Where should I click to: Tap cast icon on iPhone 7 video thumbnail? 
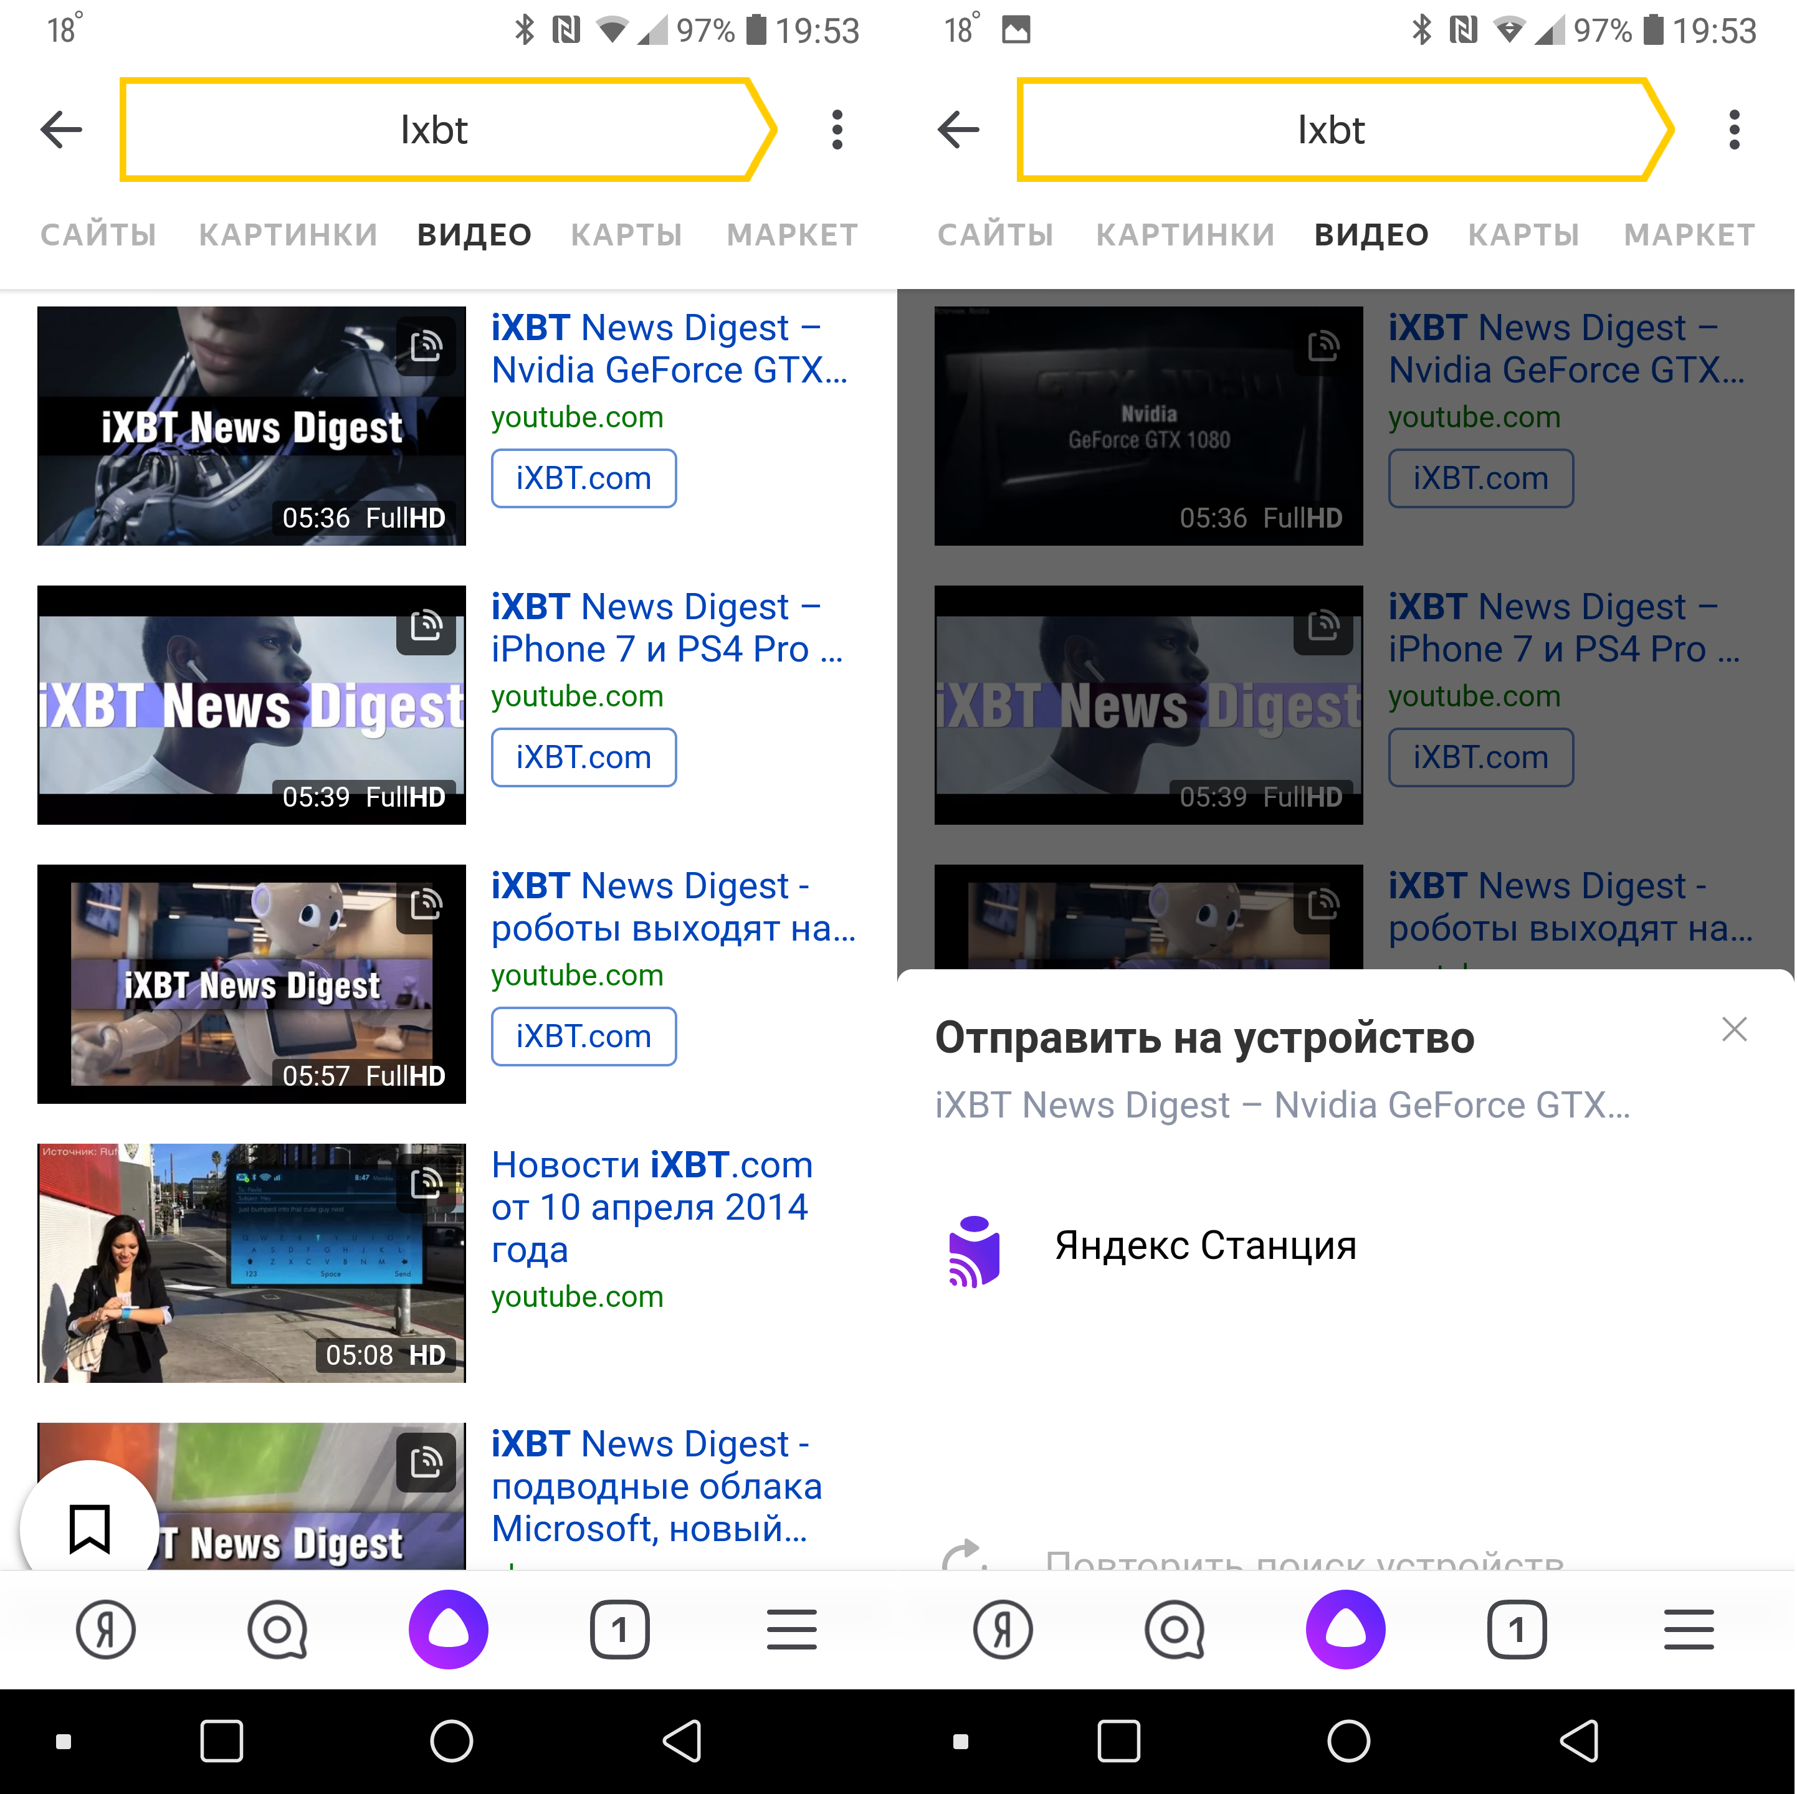point(426,625)
